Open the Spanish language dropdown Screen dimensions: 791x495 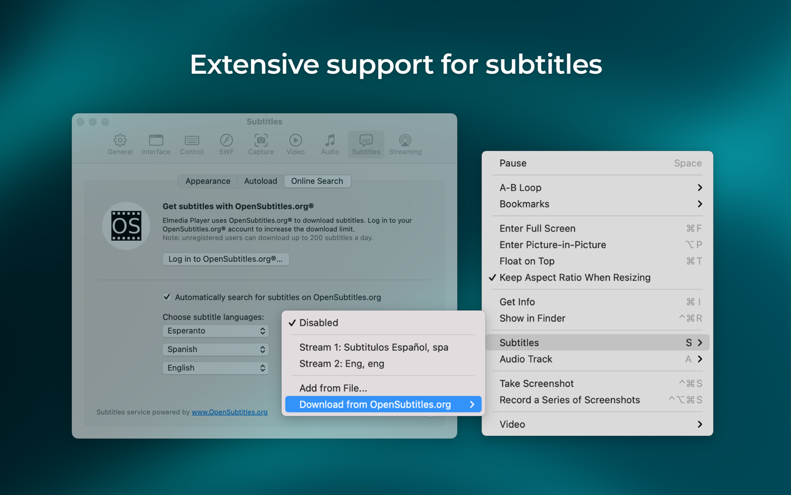215,349
